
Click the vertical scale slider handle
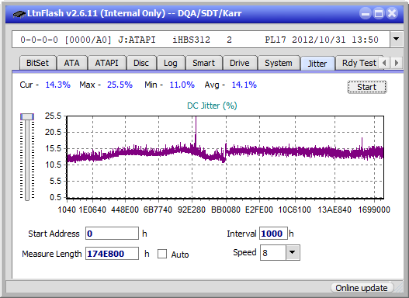(x=27, y=117)
